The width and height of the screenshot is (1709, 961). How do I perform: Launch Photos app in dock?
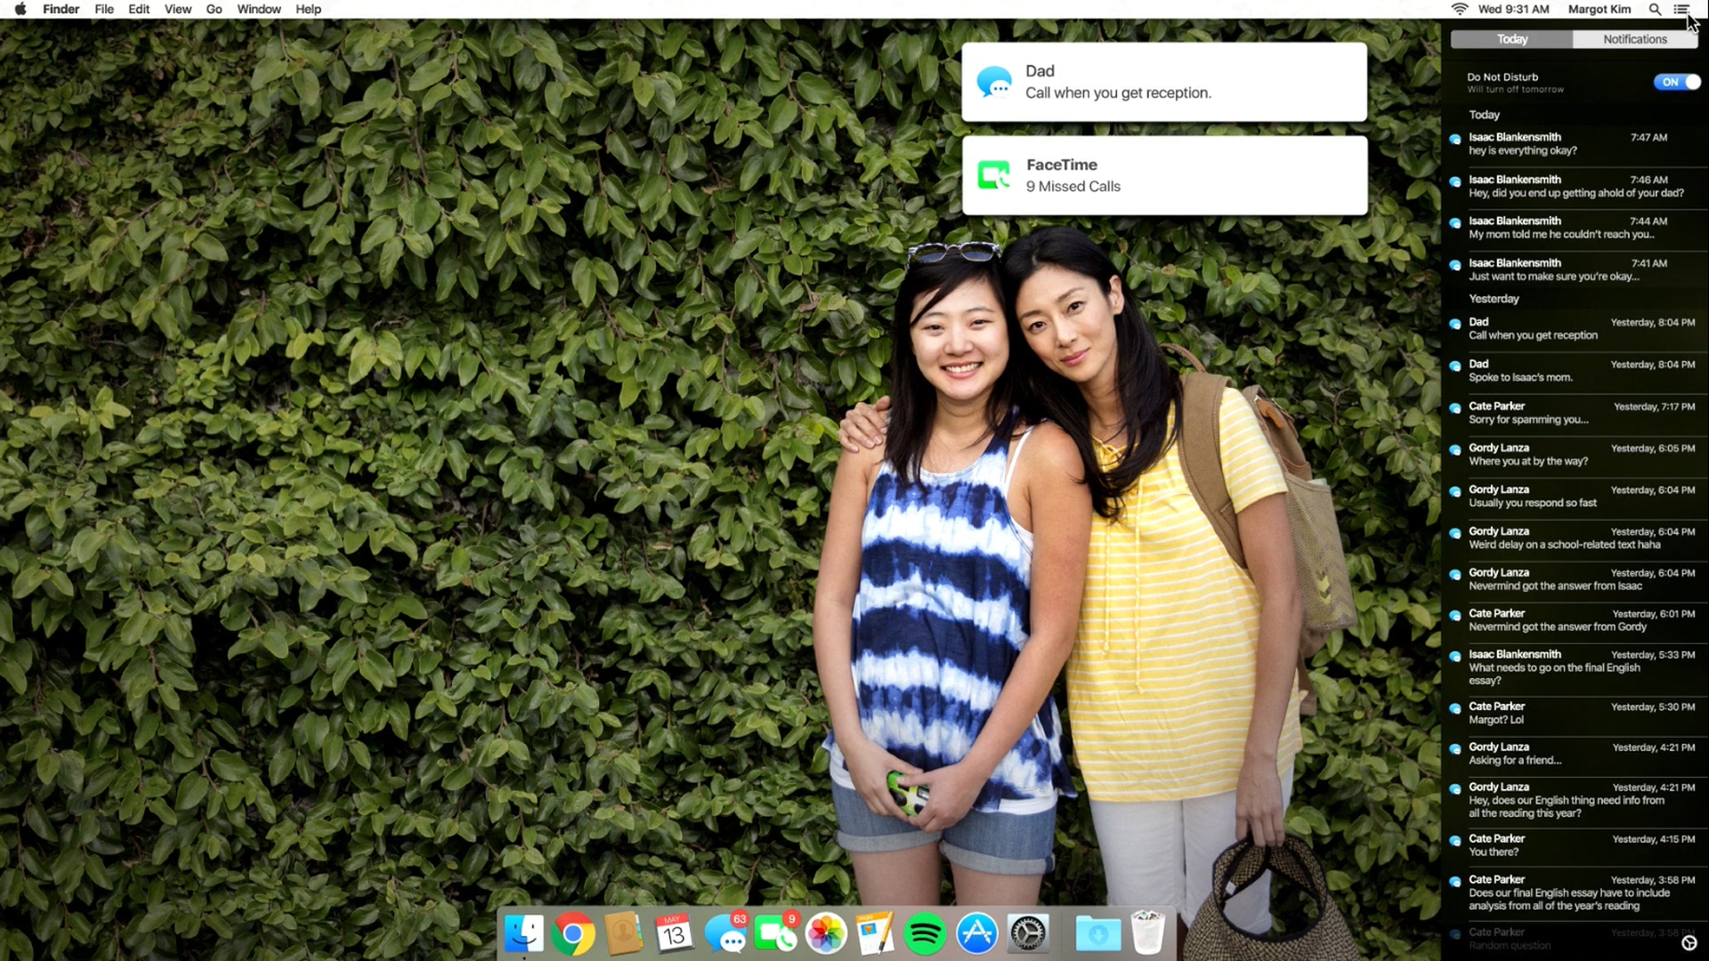tap(825, 934)
